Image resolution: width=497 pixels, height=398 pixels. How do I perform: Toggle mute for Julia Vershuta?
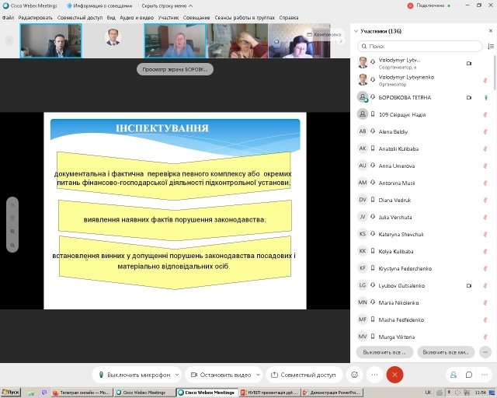pos(485,218)
